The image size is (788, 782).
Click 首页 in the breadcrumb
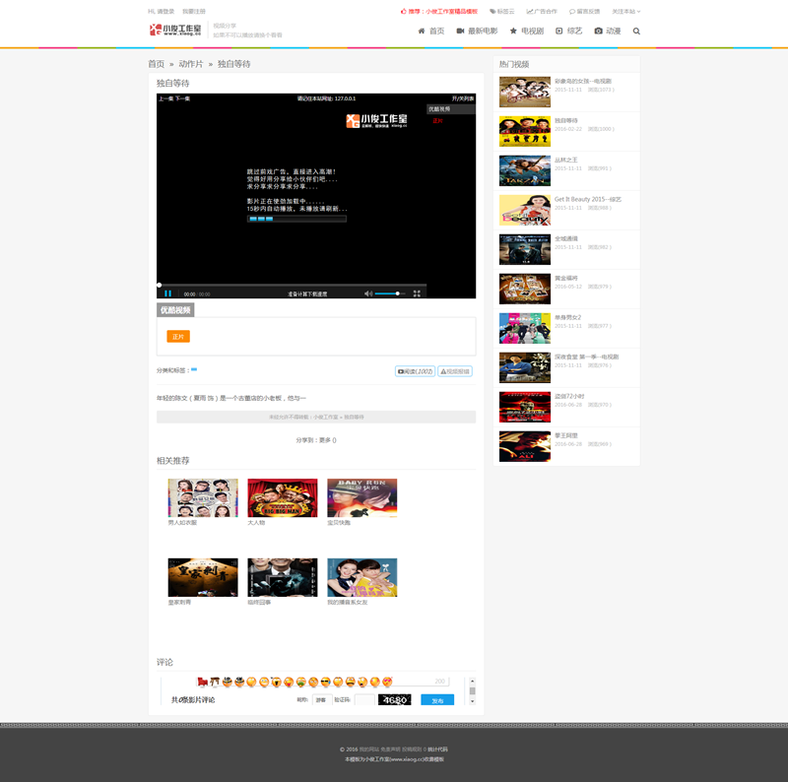157,64
